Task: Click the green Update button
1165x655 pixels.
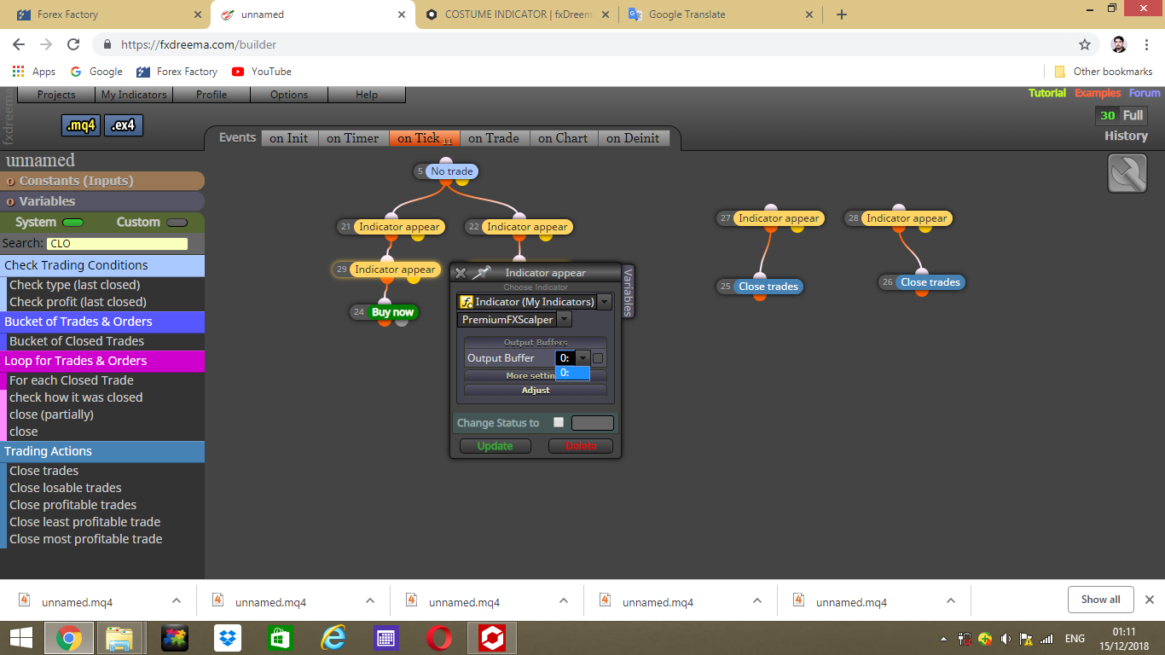Action: pyautogui.click(x=496, y=446)
